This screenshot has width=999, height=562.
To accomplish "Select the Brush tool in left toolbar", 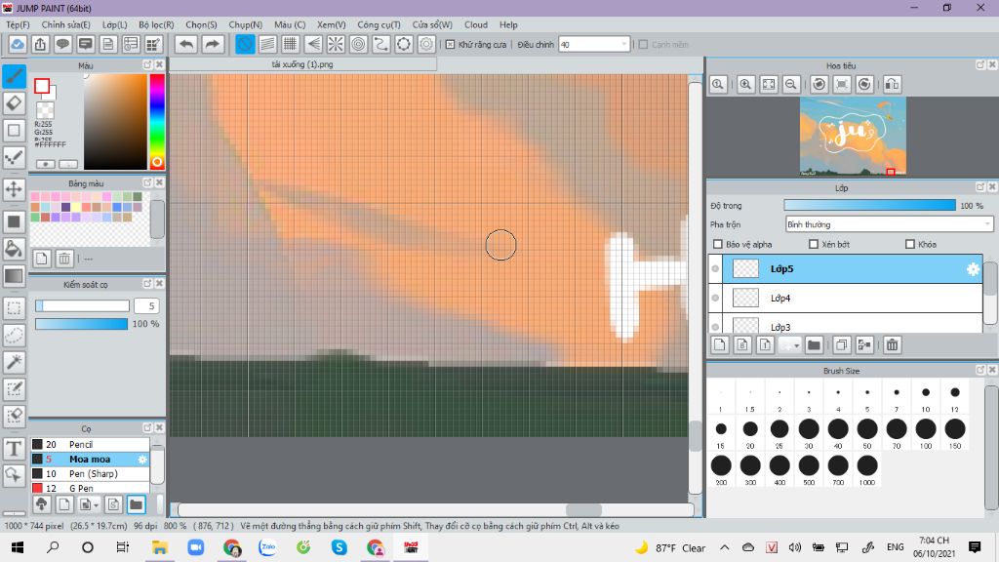I will tap(14, 76).
